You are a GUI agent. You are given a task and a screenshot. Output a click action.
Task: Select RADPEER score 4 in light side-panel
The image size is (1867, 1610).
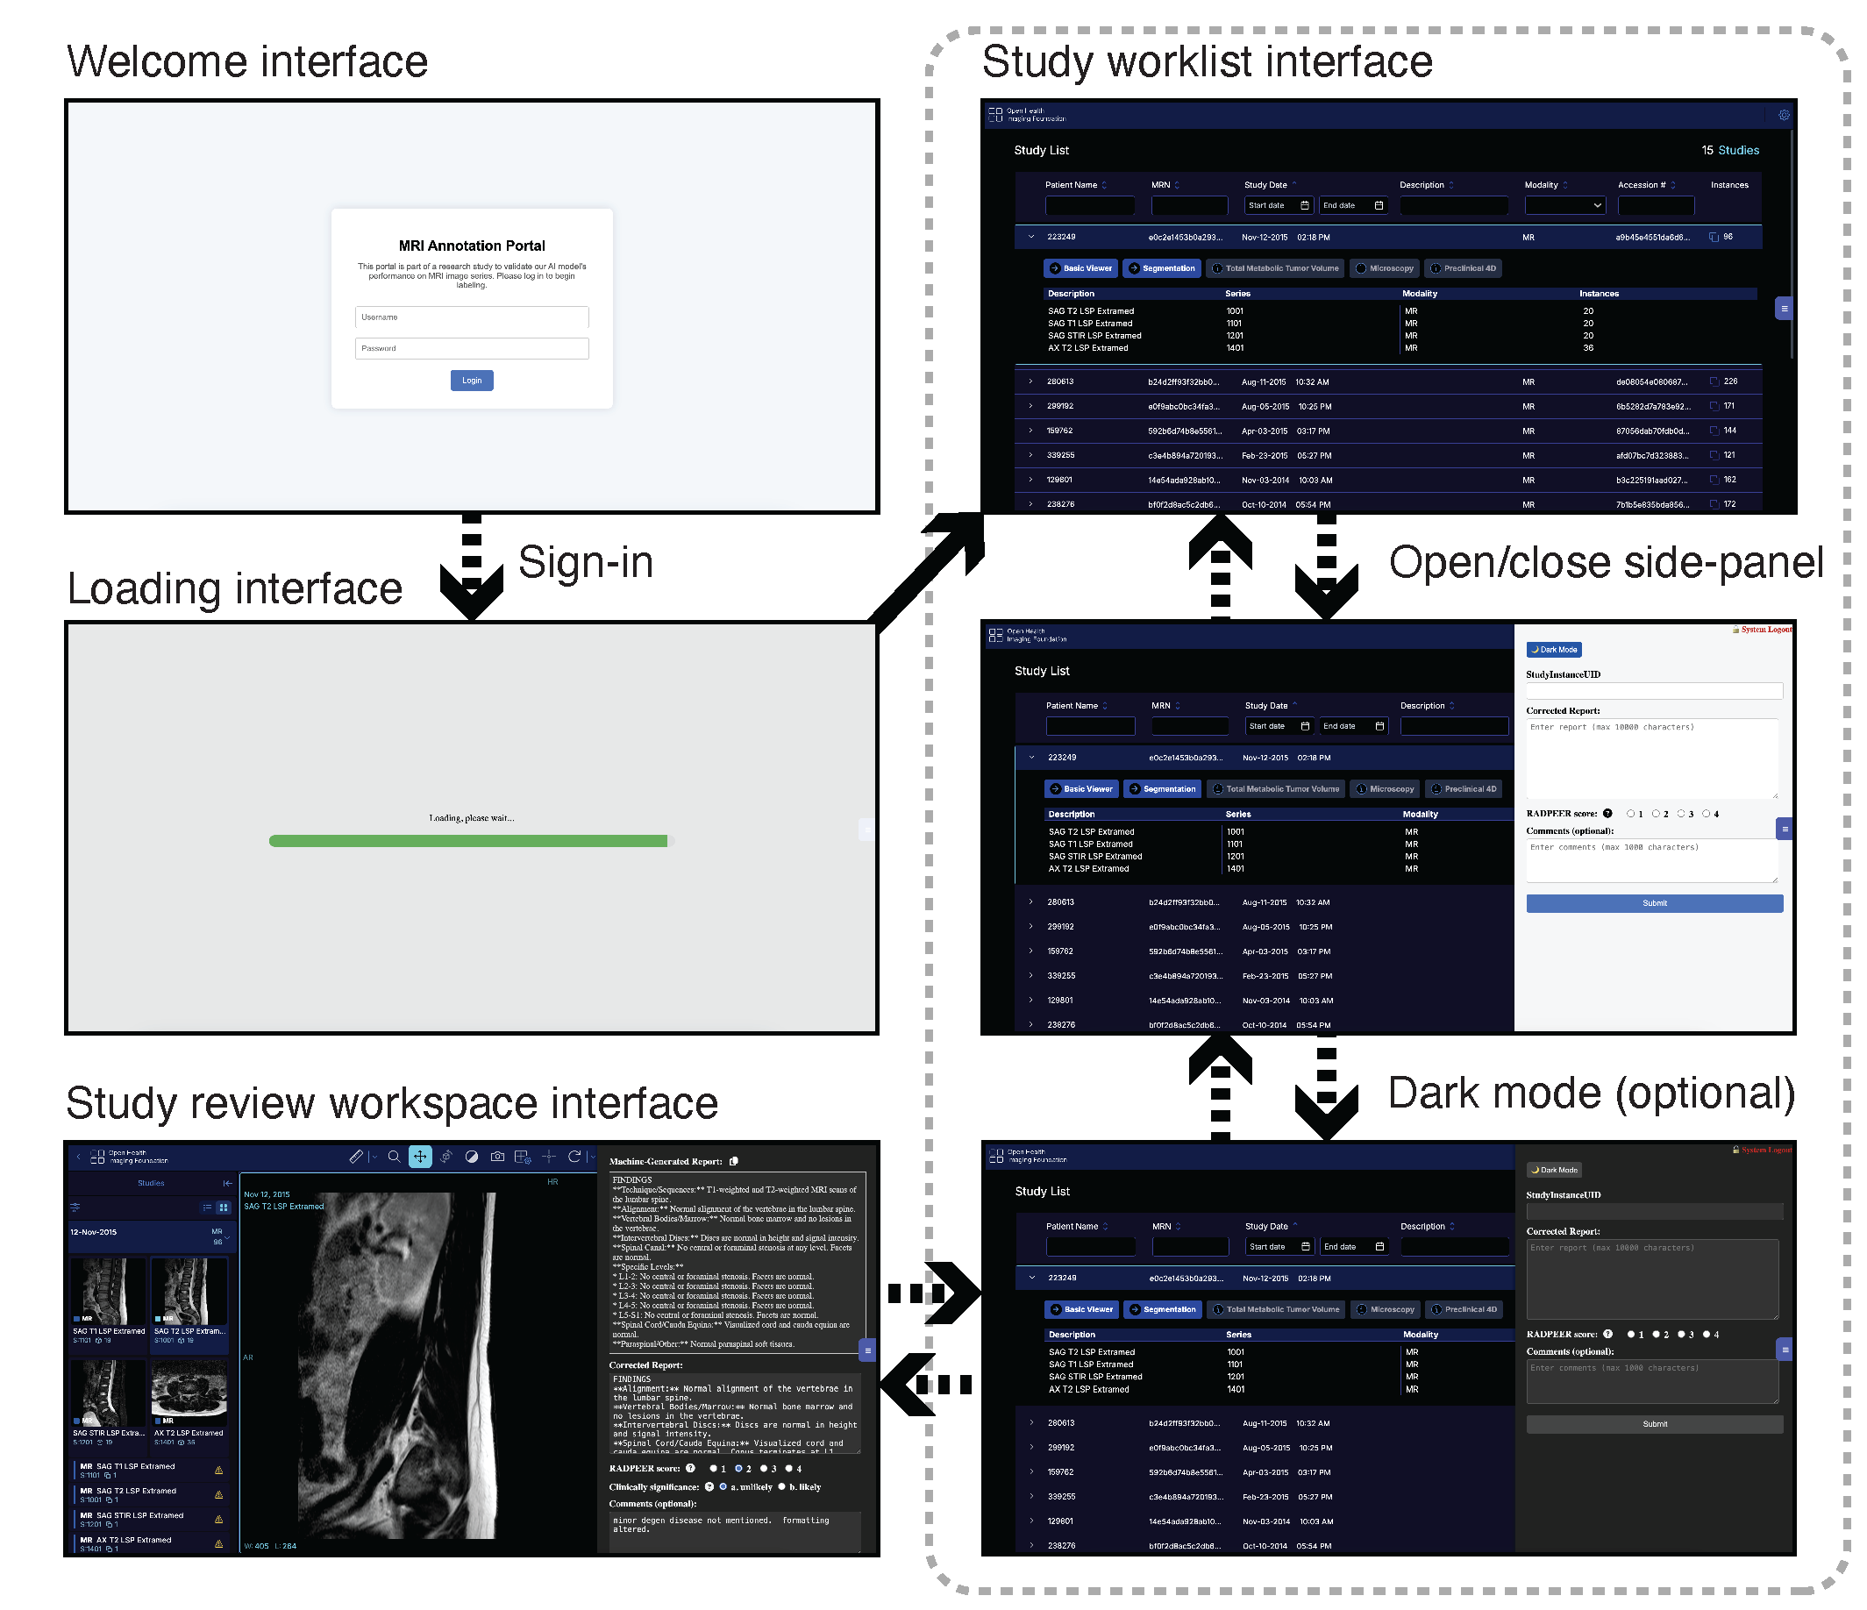(1706, 814)
